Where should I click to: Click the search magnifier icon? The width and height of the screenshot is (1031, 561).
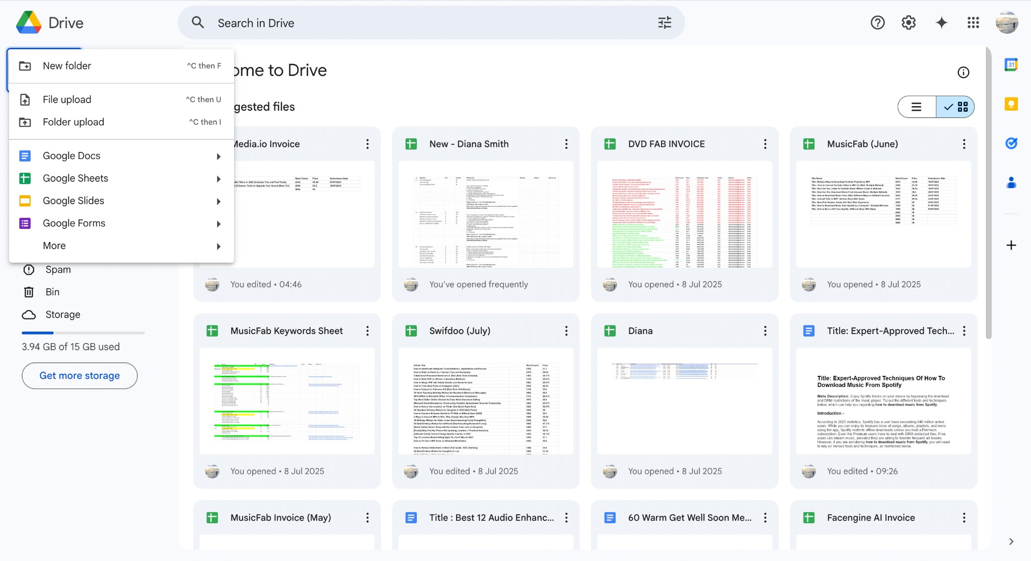click(x=198, y=23)
